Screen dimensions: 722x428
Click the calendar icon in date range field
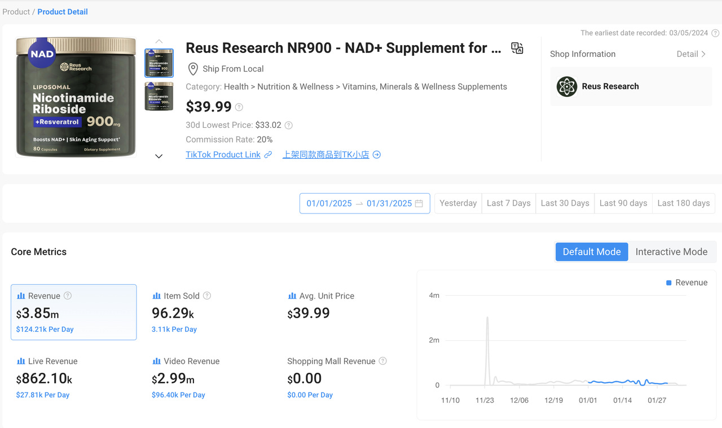419,203
